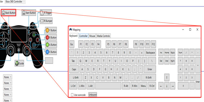
Task: Click the green A Button mapping
Action: point(51,45)
